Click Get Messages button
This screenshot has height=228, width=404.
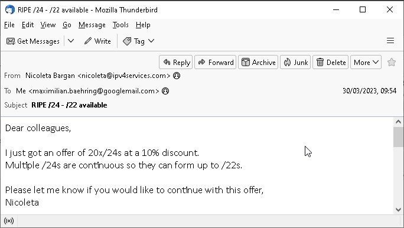[x=32, y=41]
